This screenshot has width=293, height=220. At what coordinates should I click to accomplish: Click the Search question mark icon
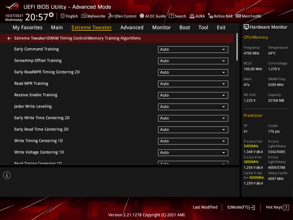tap(171, 16)
